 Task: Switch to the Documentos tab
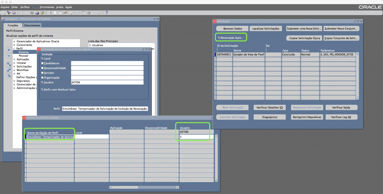tap(32, 25)
